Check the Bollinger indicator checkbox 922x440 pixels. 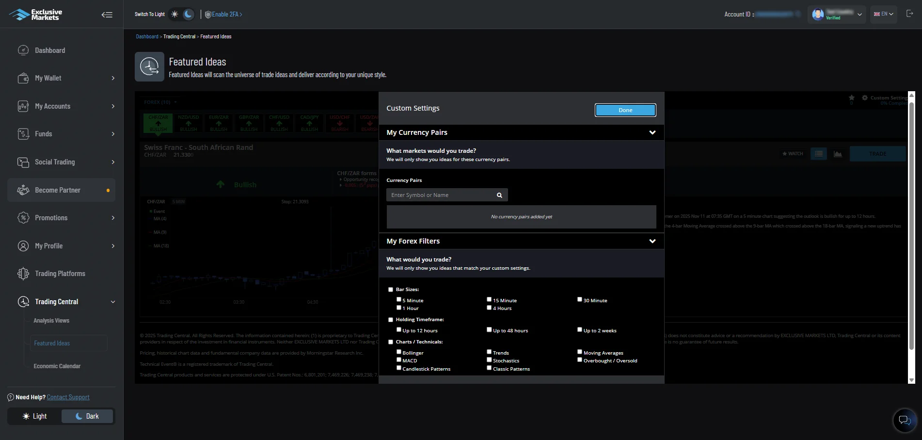pos(399,352)
